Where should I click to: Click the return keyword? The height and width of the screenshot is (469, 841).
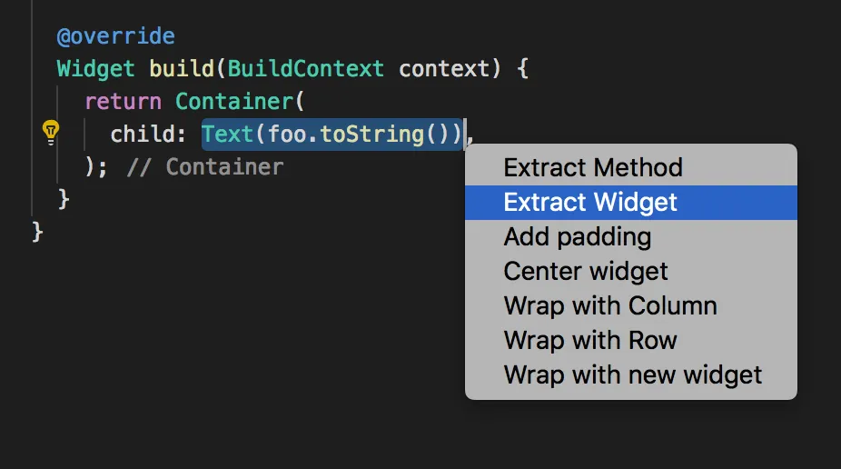click(x=123, y=101)
